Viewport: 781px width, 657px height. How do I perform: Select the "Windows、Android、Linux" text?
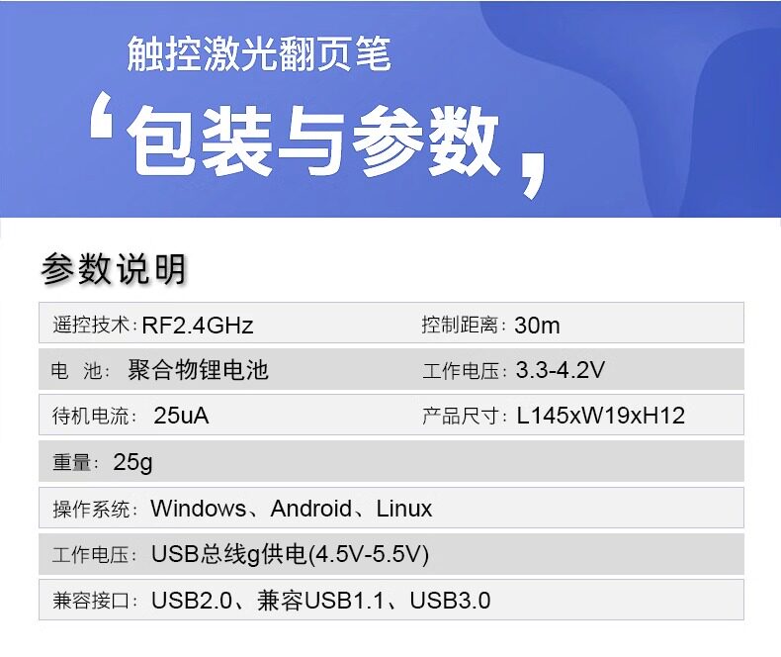tap(291, 510)
